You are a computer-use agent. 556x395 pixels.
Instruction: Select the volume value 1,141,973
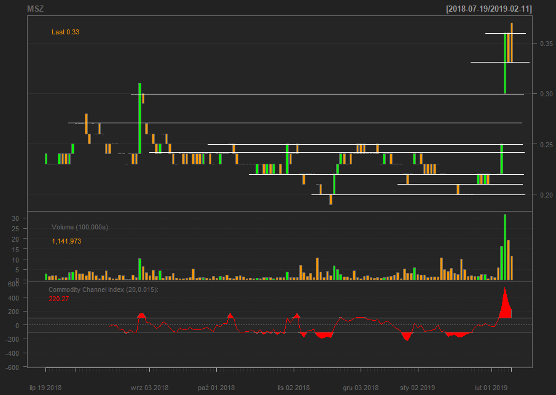coord(66,242)
